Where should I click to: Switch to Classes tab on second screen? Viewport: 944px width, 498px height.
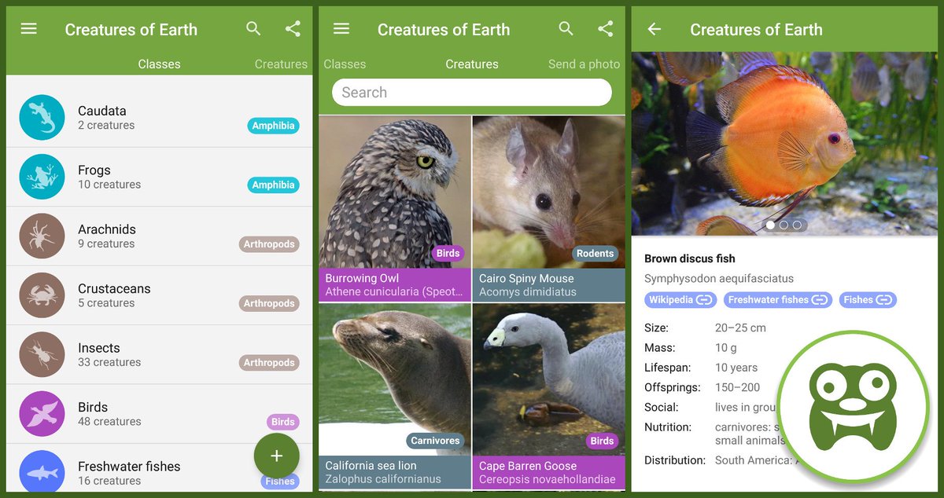[345, 64]
